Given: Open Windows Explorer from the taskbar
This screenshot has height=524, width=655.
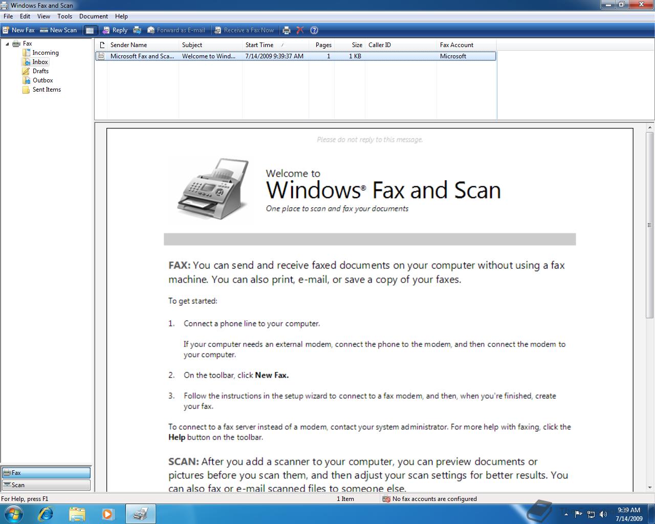Looking at the screenshot, I should (x=77, y=514).
